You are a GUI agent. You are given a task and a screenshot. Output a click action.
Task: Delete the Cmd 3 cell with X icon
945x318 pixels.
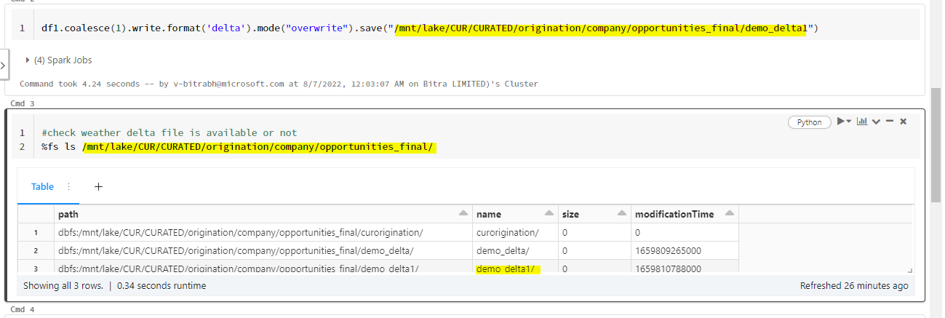pos(904,122)
